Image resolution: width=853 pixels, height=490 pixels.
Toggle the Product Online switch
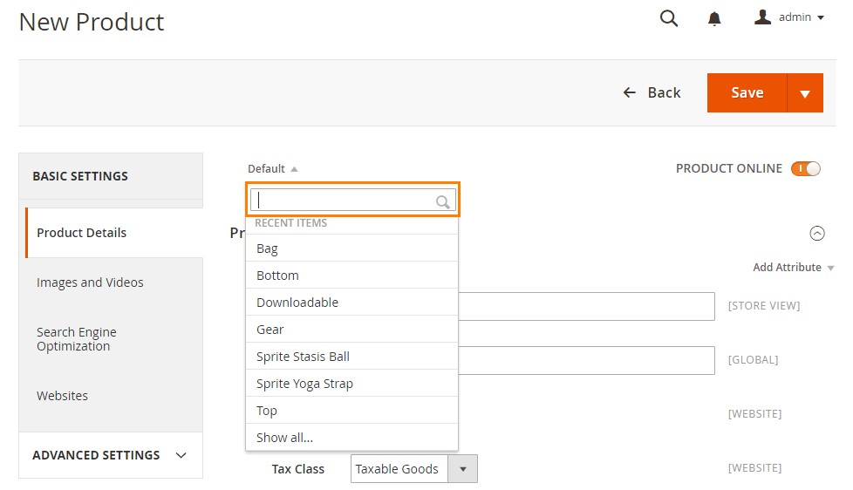(806, 168)
